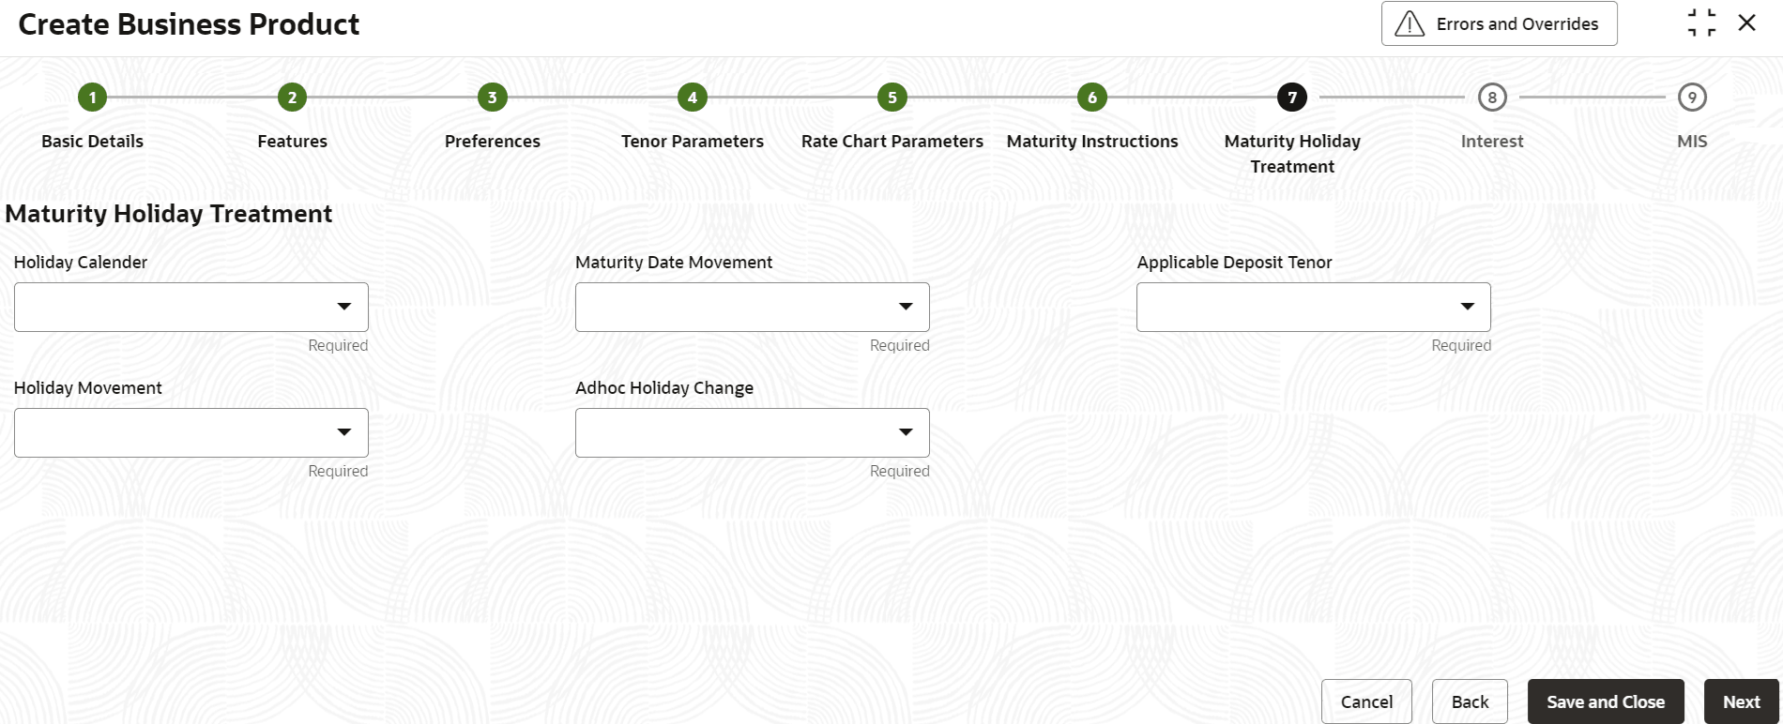Open the Holiday Calender dropdown
Image resolution: width=1783 pixels, height=724 pixels.
coord(191,307)
